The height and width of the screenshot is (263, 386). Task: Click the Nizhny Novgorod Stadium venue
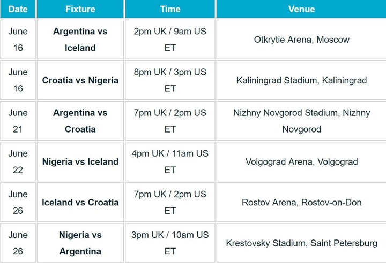[301, 121]
